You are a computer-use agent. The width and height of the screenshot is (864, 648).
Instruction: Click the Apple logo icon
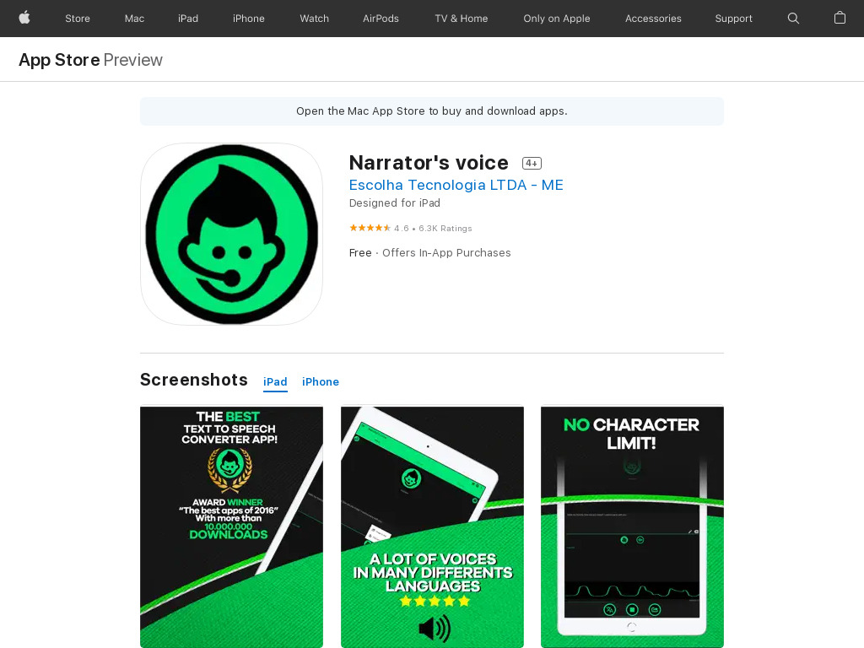(x=24, y=19)
